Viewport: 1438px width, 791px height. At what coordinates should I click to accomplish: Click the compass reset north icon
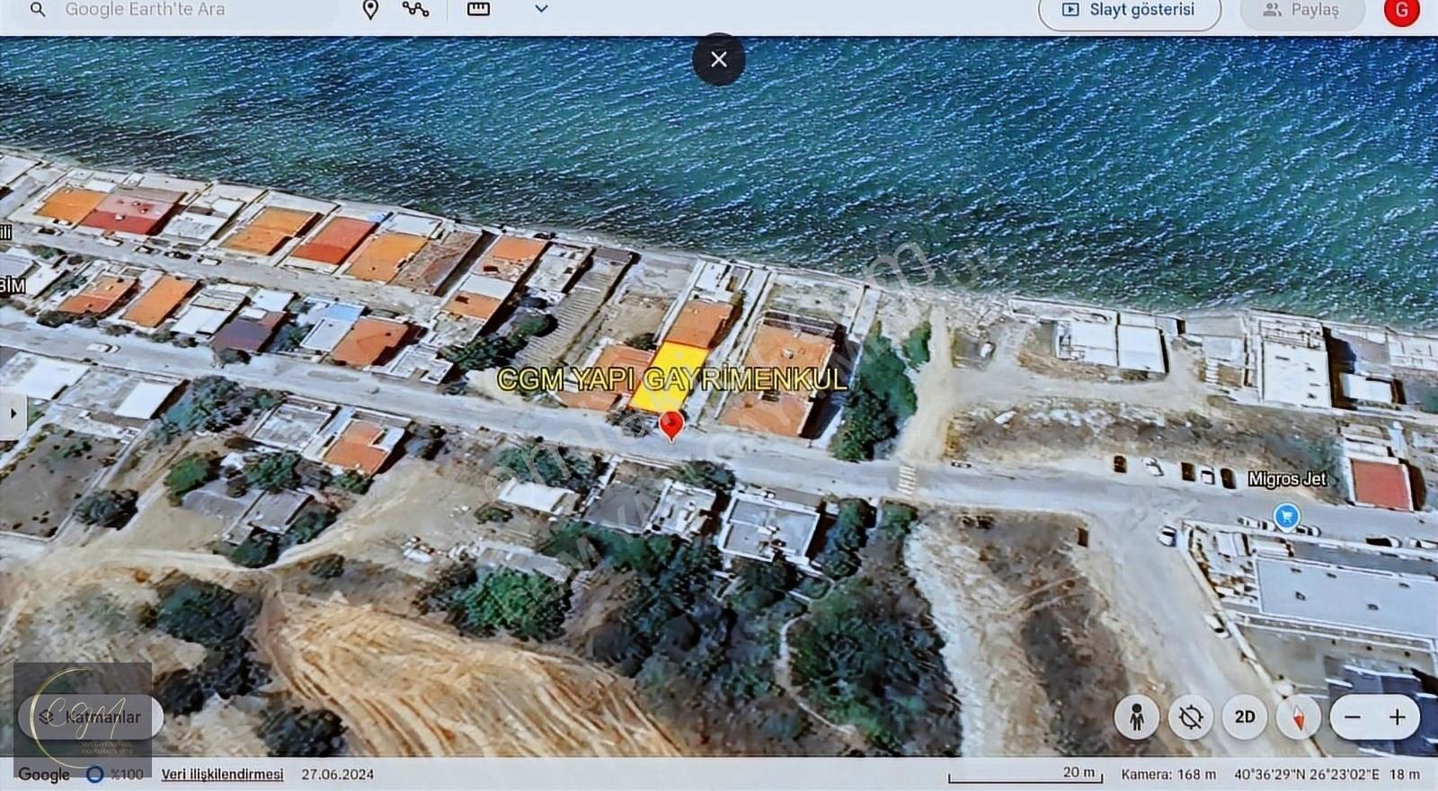click(x=1299, y=717)
